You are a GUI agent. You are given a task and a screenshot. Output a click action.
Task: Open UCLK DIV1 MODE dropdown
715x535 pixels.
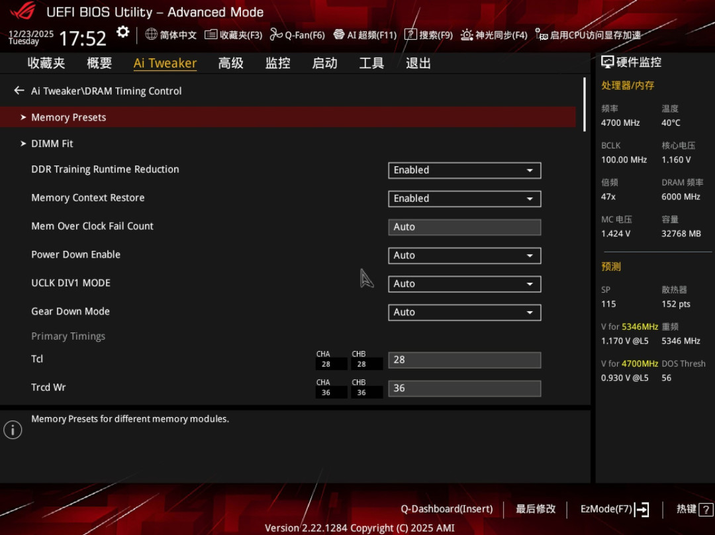(465, 283)
